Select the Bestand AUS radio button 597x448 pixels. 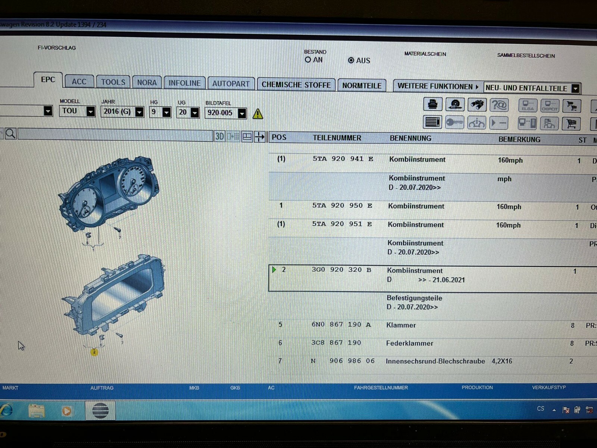click(x=351, y=60)
